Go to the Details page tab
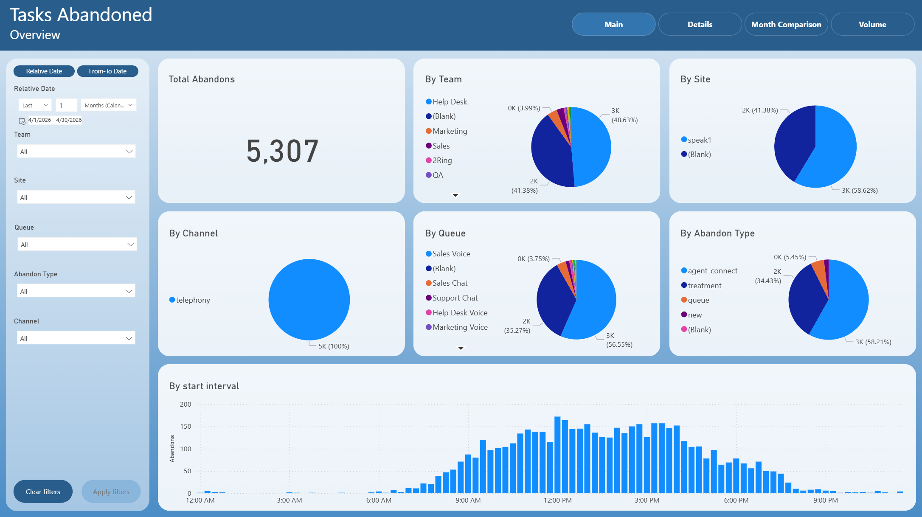This screenshot has width=922, height=517. (x=700, y=24)
